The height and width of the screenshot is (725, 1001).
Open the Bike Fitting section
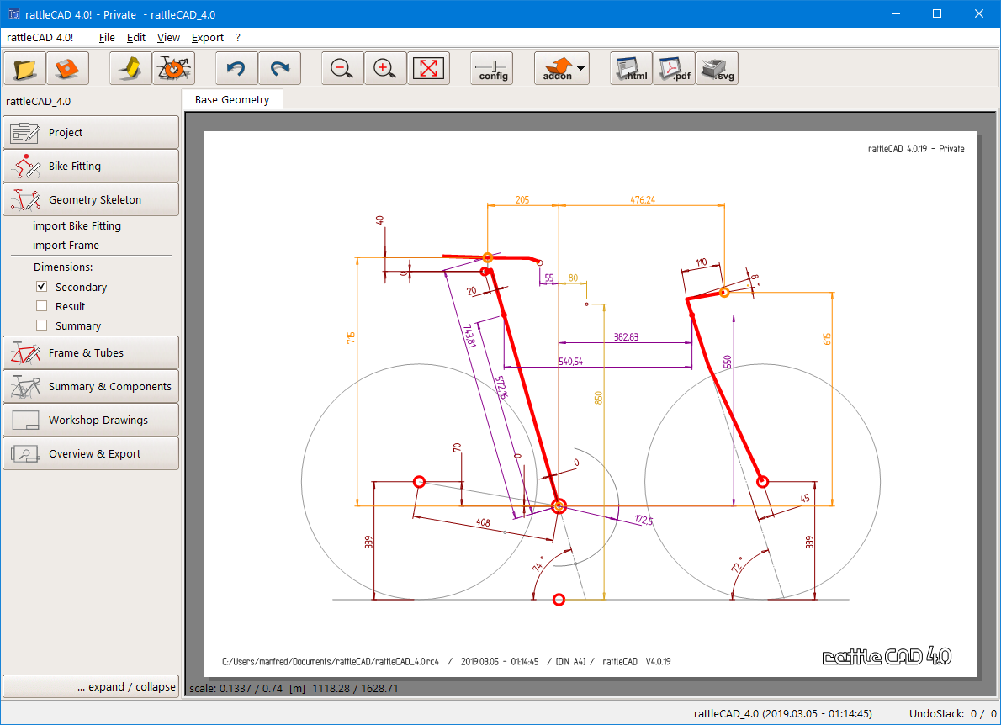[x=91, y=166]
